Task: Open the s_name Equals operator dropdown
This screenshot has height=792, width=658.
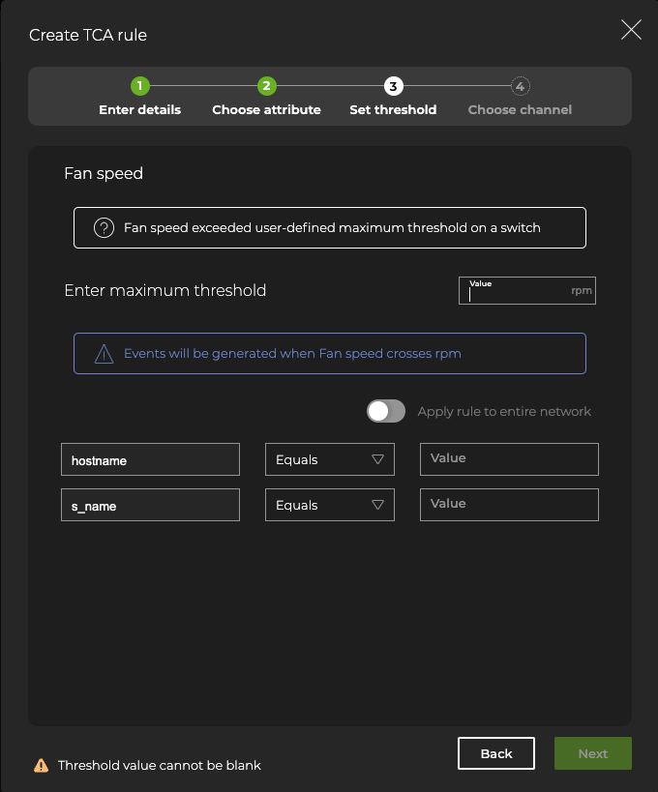Action: pos(329,505)
